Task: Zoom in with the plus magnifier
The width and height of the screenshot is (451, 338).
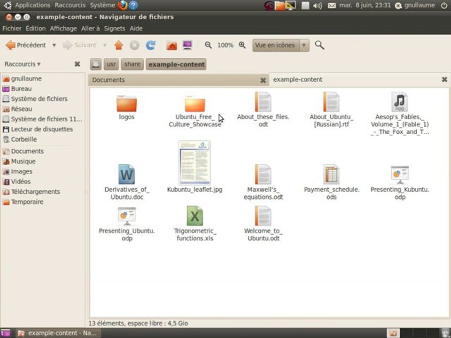Action: point(242,45)
